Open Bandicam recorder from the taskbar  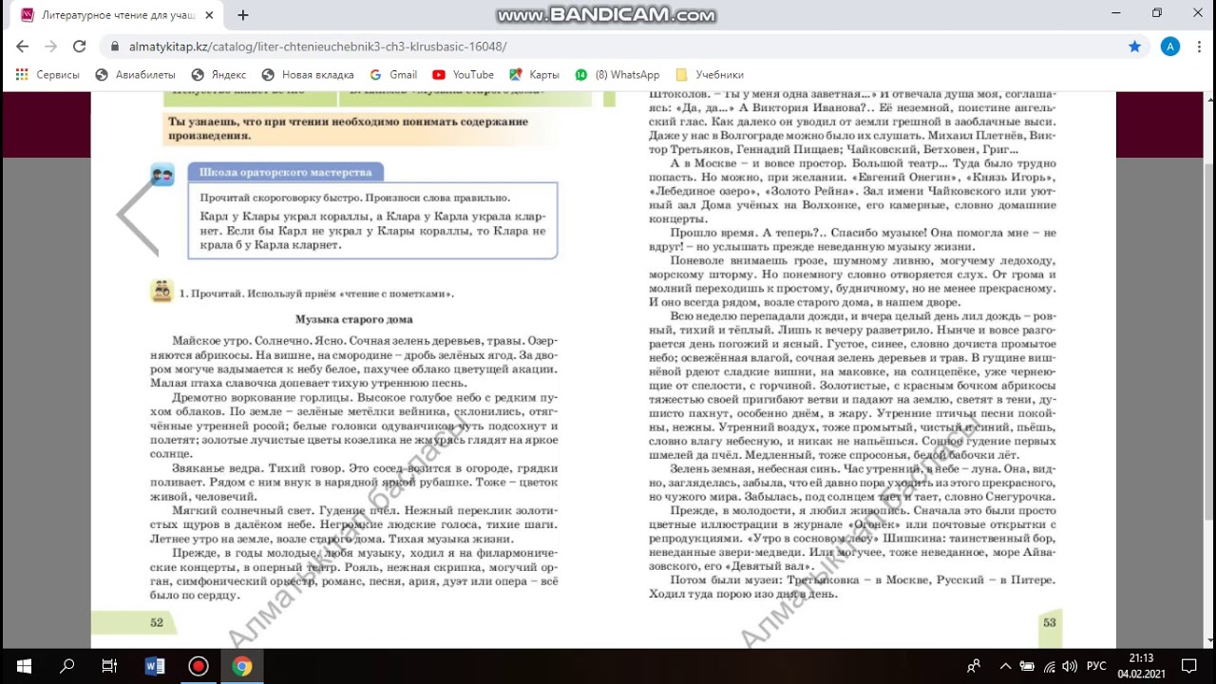(199, 666)
